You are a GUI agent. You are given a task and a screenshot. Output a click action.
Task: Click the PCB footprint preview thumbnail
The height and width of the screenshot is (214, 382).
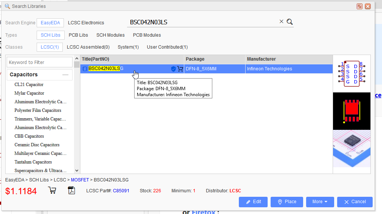tap(352, 111)
